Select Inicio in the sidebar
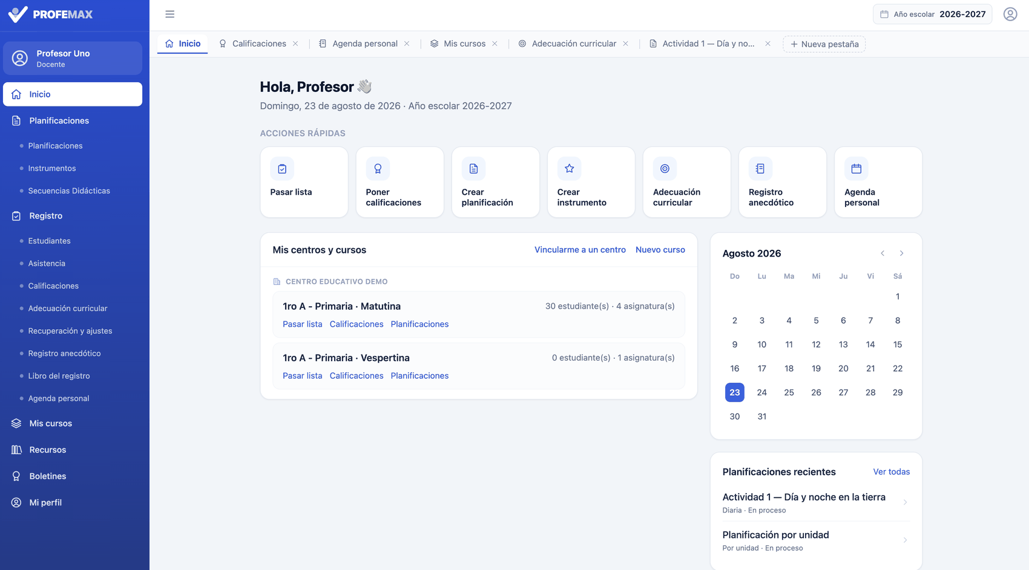The width and height of the screenshot is (1029, 570). [x=73, y=94]
